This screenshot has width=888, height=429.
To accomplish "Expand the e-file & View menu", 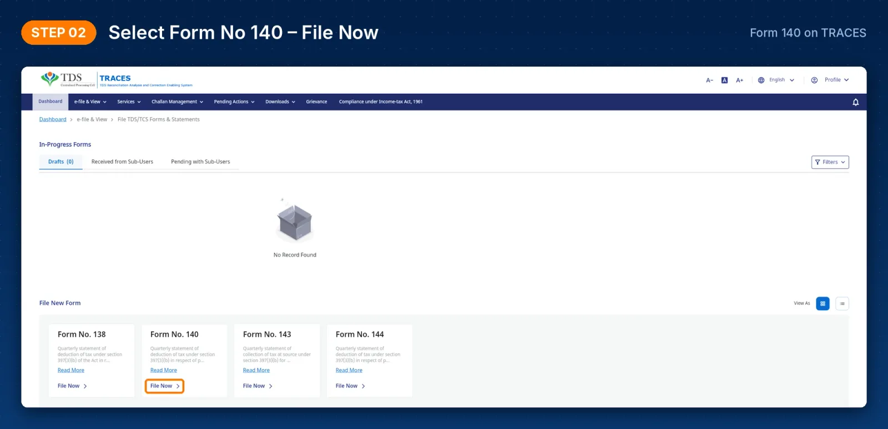I will point(90,102).
